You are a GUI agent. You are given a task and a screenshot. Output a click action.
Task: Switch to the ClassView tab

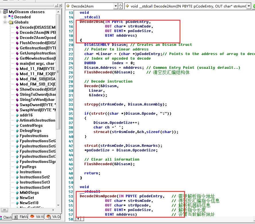[x=6, y=217]
